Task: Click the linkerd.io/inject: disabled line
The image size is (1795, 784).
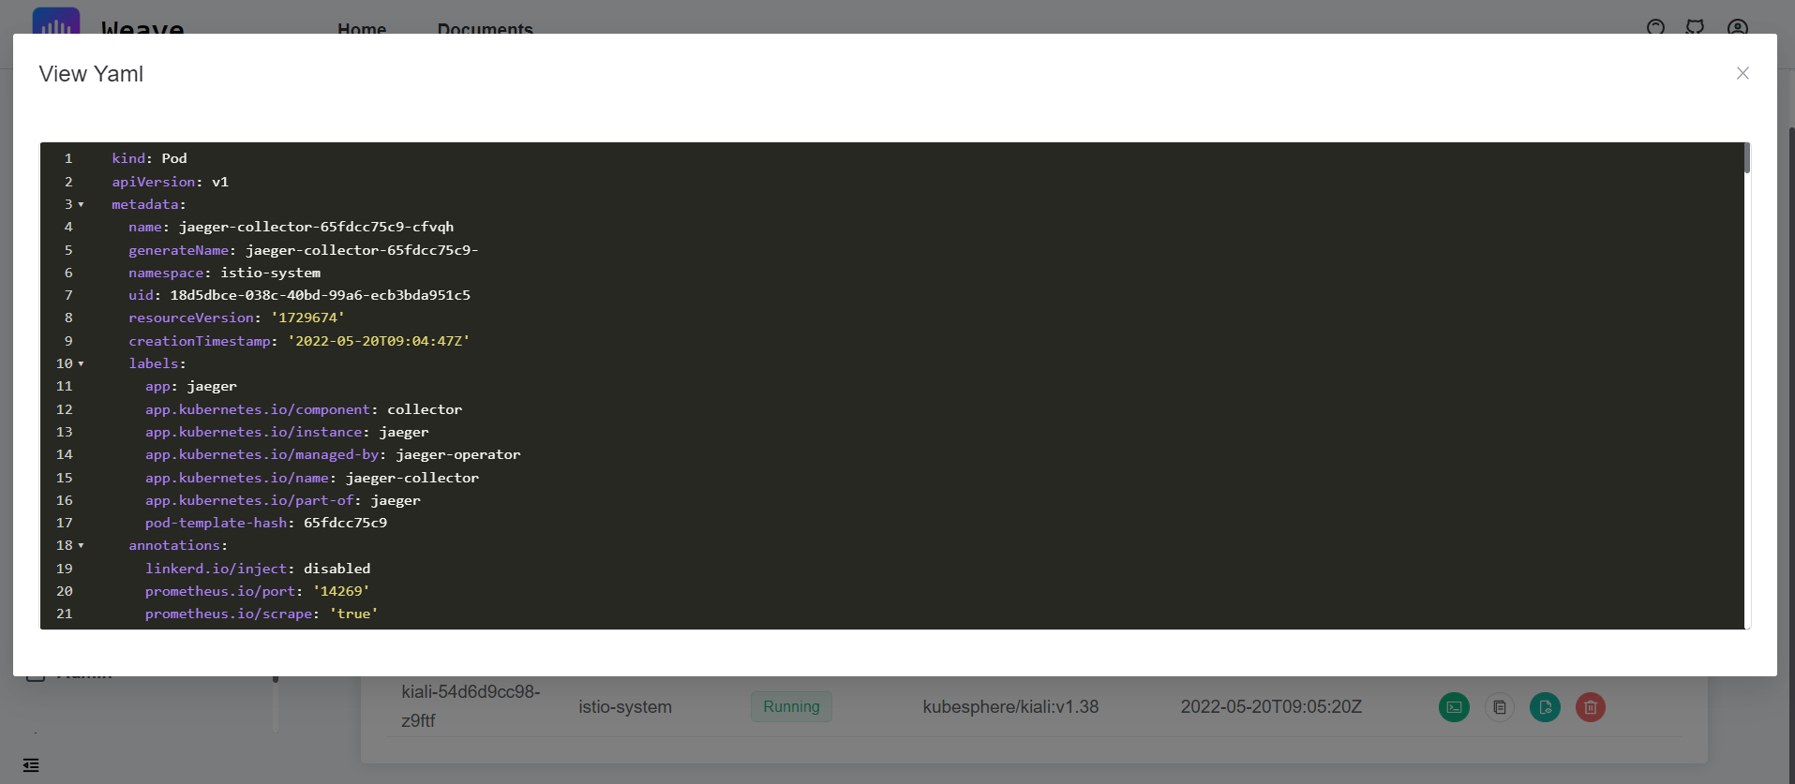Action: coord(257,569)
